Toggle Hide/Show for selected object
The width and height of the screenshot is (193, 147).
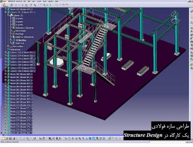pos(100,138)
